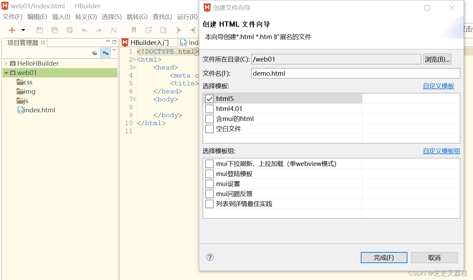Toggle Link with Editor in project manager
This screenshot has height=280, width=473.
(x=105, y=53)
